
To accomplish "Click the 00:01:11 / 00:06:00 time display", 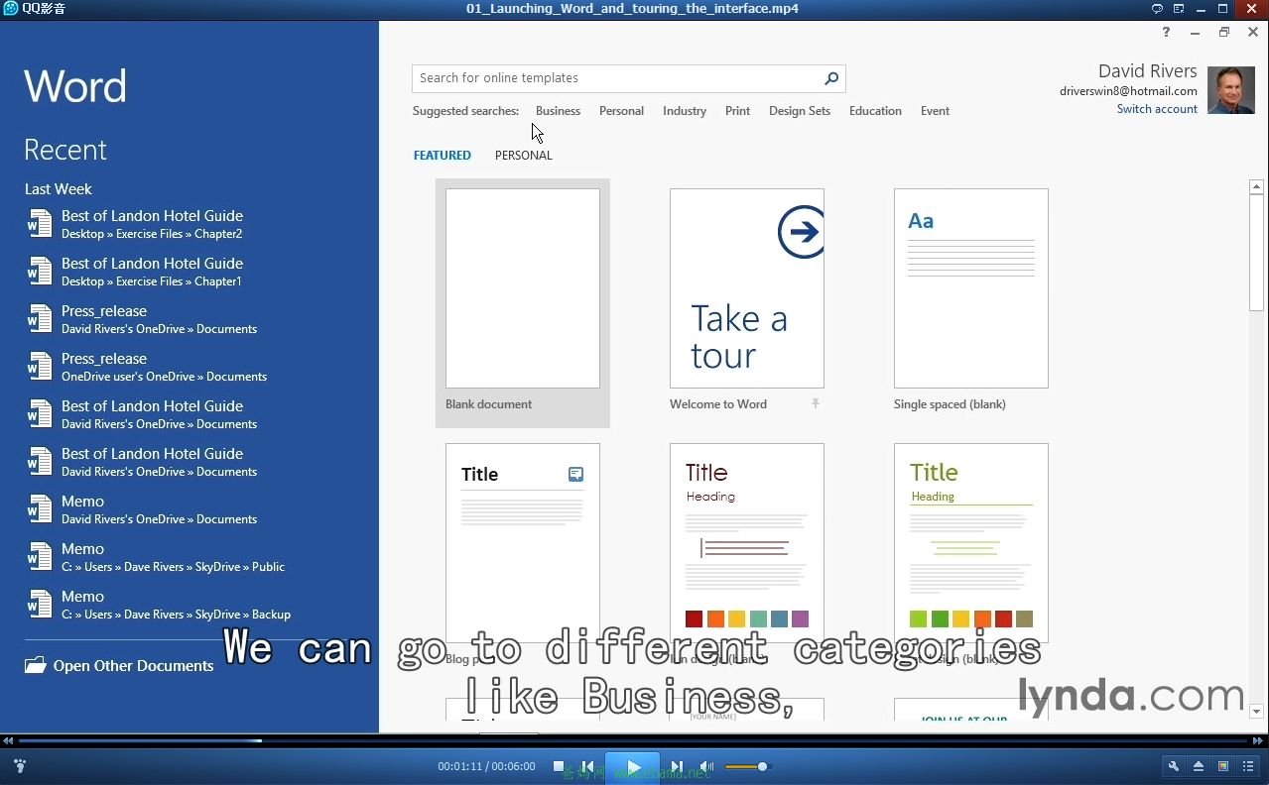I will 486,766.
